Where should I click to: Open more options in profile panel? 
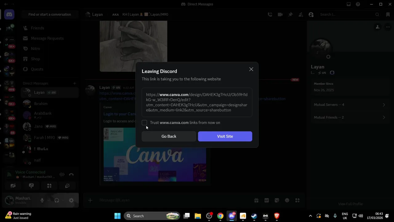(x=388, y=27)
